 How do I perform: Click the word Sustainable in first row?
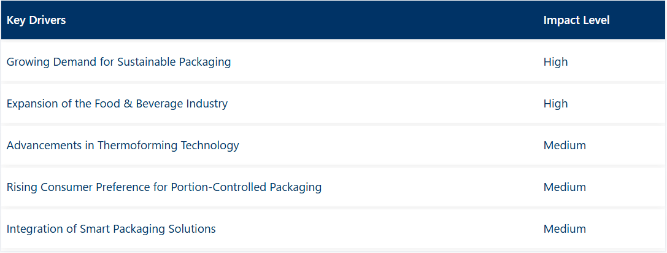(x=147, y=62)
